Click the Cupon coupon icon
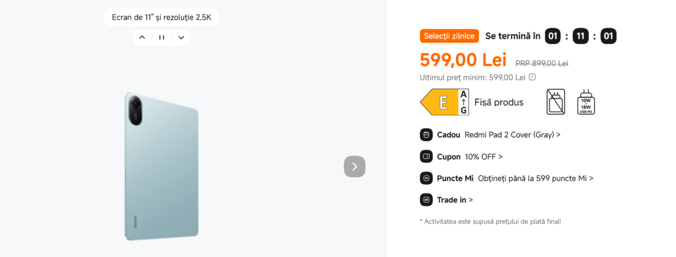The height and width of the screenshot is (257, 676). point(426,157)
